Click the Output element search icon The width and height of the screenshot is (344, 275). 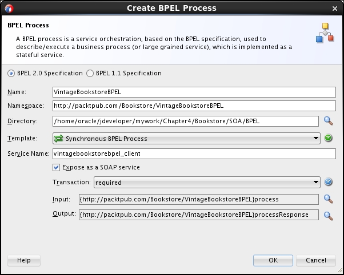(328, 215)
